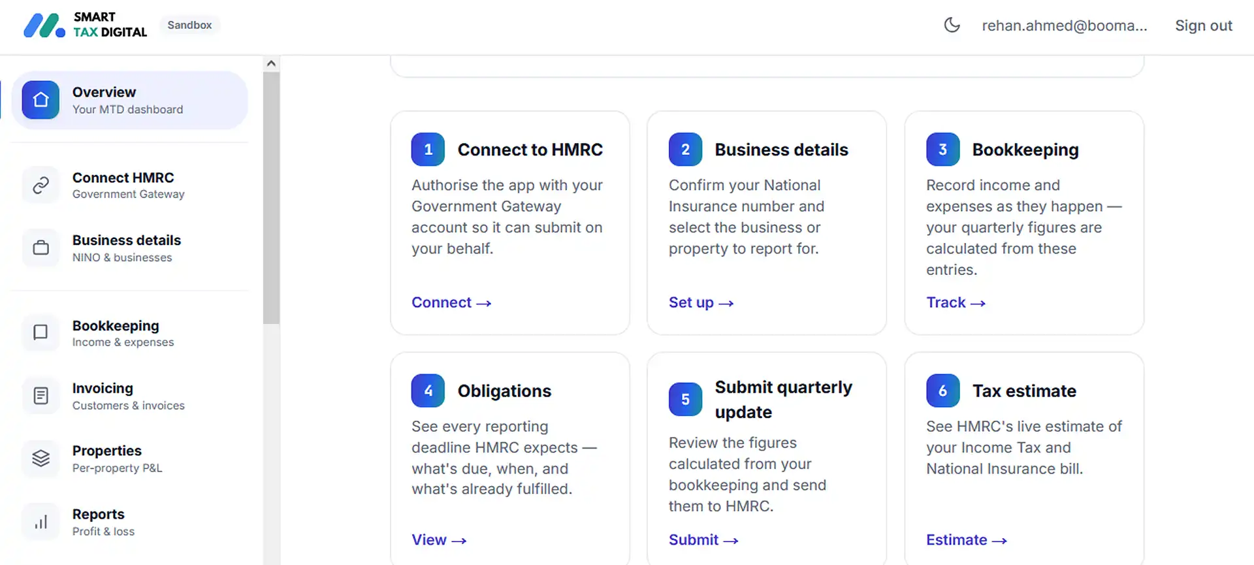1254x565 pixels.
Task: Click the Connect to HMRC card heading
Action: click(x=530, y=150)
